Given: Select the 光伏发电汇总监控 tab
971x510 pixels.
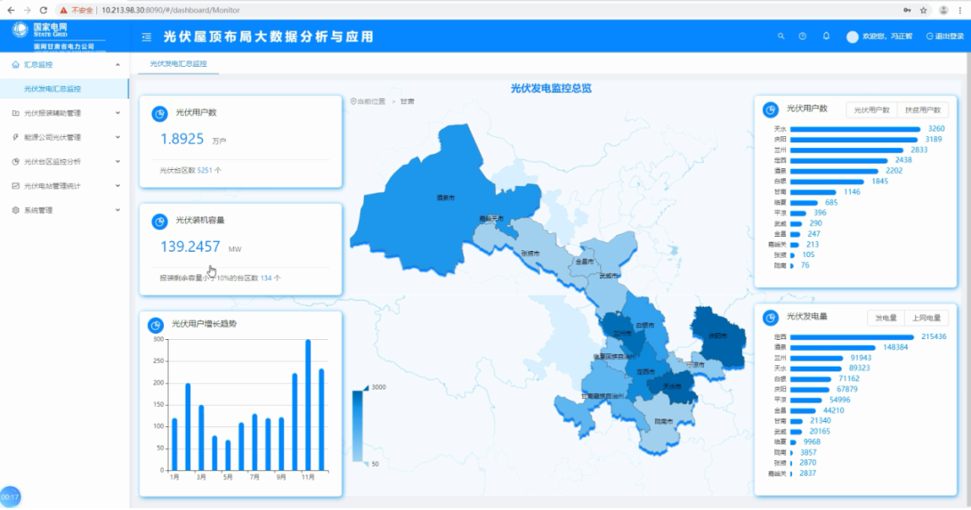Looking at the screenshot, I should tap(178, 65).
